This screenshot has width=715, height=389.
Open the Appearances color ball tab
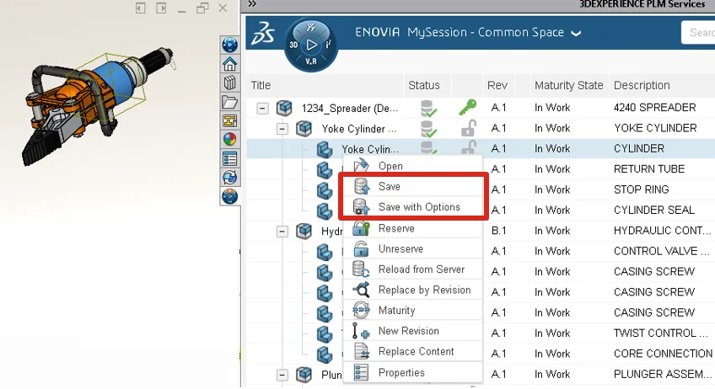(230, 140)
